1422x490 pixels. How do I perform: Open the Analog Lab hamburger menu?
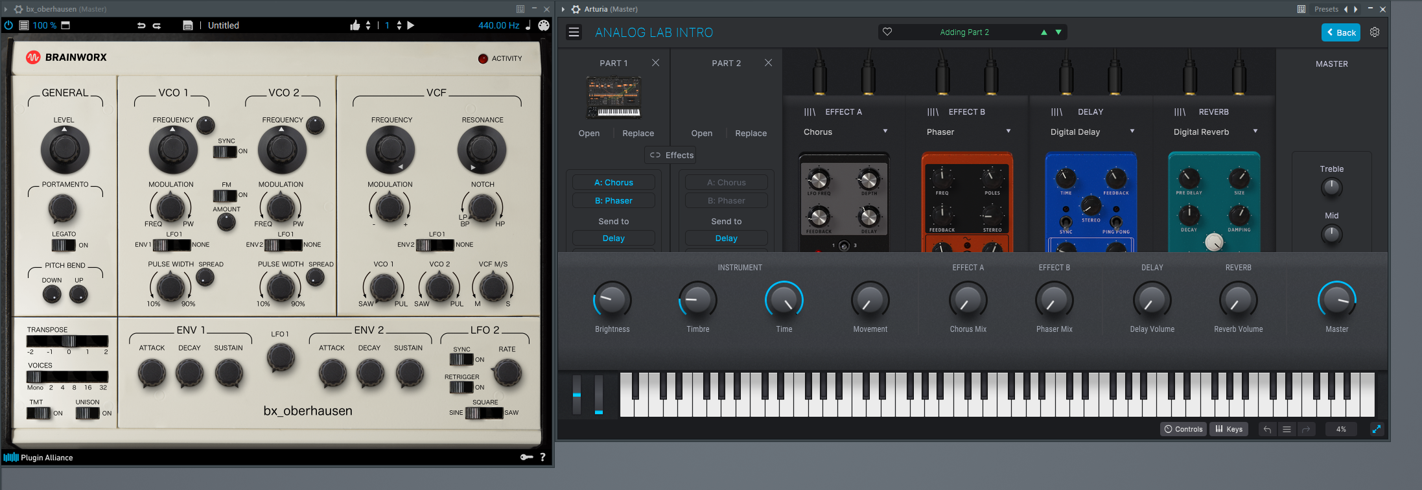coord(574,32)
